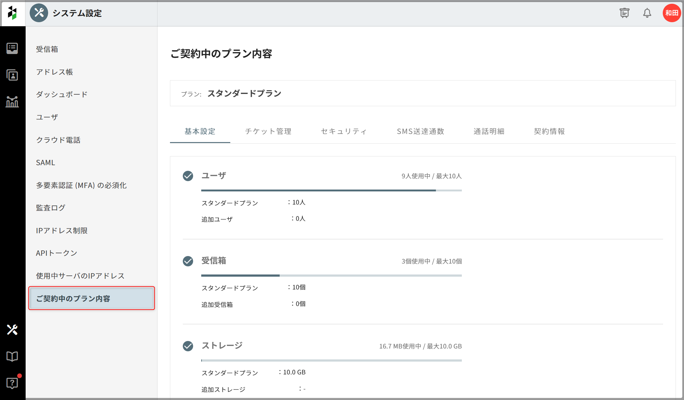The height and width of the screenshot is (400, 684).
Task: Click the help question mark icon
Action: [12, 383]
